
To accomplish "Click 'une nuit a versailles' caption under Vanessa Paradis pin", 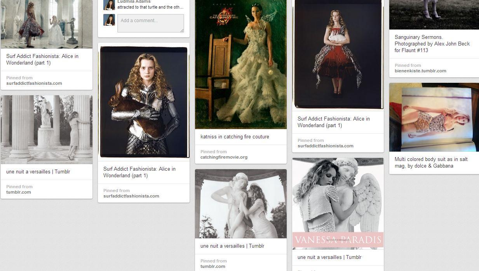I will click(329, 257).
